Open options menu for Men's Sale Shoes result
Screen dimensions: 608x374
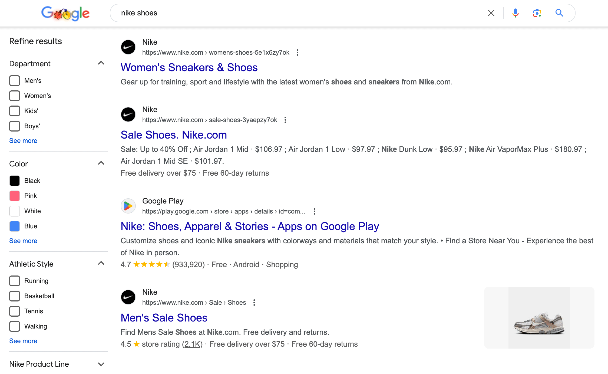tap(254, 302)
